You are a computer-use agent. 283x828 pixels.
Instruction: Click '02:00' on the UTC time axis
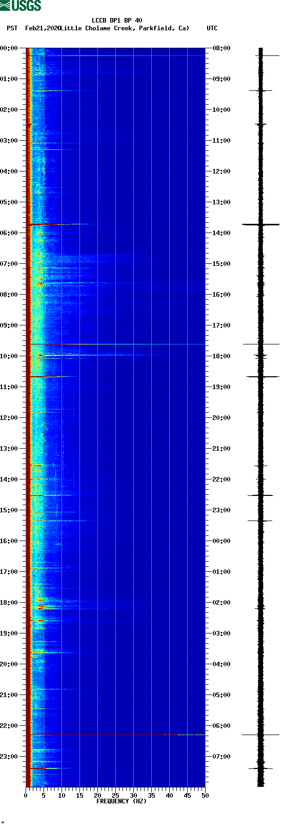pos(221,603)
